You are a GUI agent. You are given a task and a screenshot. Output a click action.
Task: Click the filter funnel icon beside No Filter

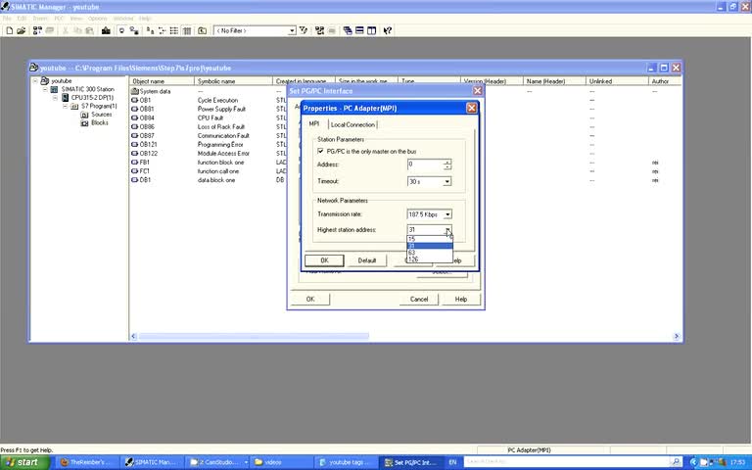pyautogui.click(x=304, y=30)
